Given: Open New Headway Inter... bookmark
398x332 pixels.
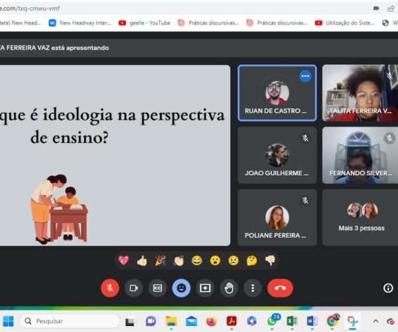Looking at the screenshot, I should pyautogui.click(x=80, y=23).
